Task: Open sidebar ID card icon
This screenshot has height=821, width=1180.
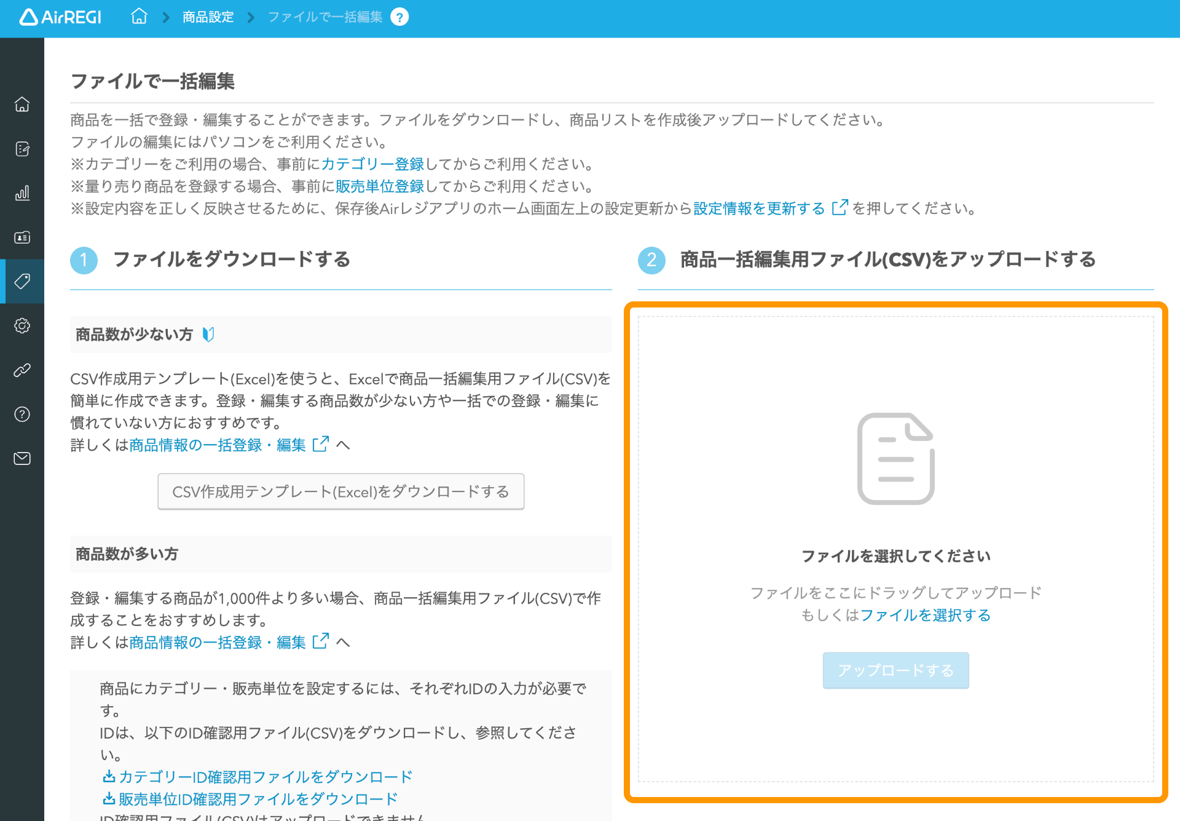Action: pyautogui.click(x=22, y=237)
